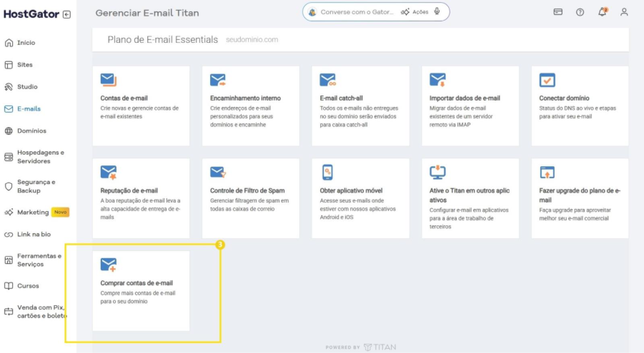Click the Marketing sparkle icon

(x=9, y=213)
